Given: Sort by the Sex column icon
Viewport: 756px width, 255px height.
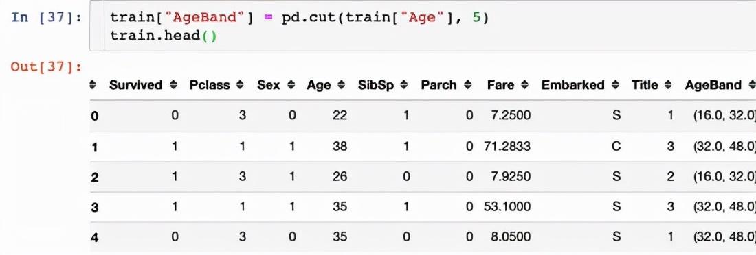Looking at the screenshot, I should 291,85.
